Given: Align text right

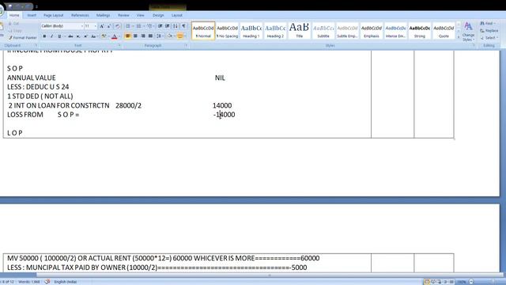Looking at the screenshot, I should 143,36.
